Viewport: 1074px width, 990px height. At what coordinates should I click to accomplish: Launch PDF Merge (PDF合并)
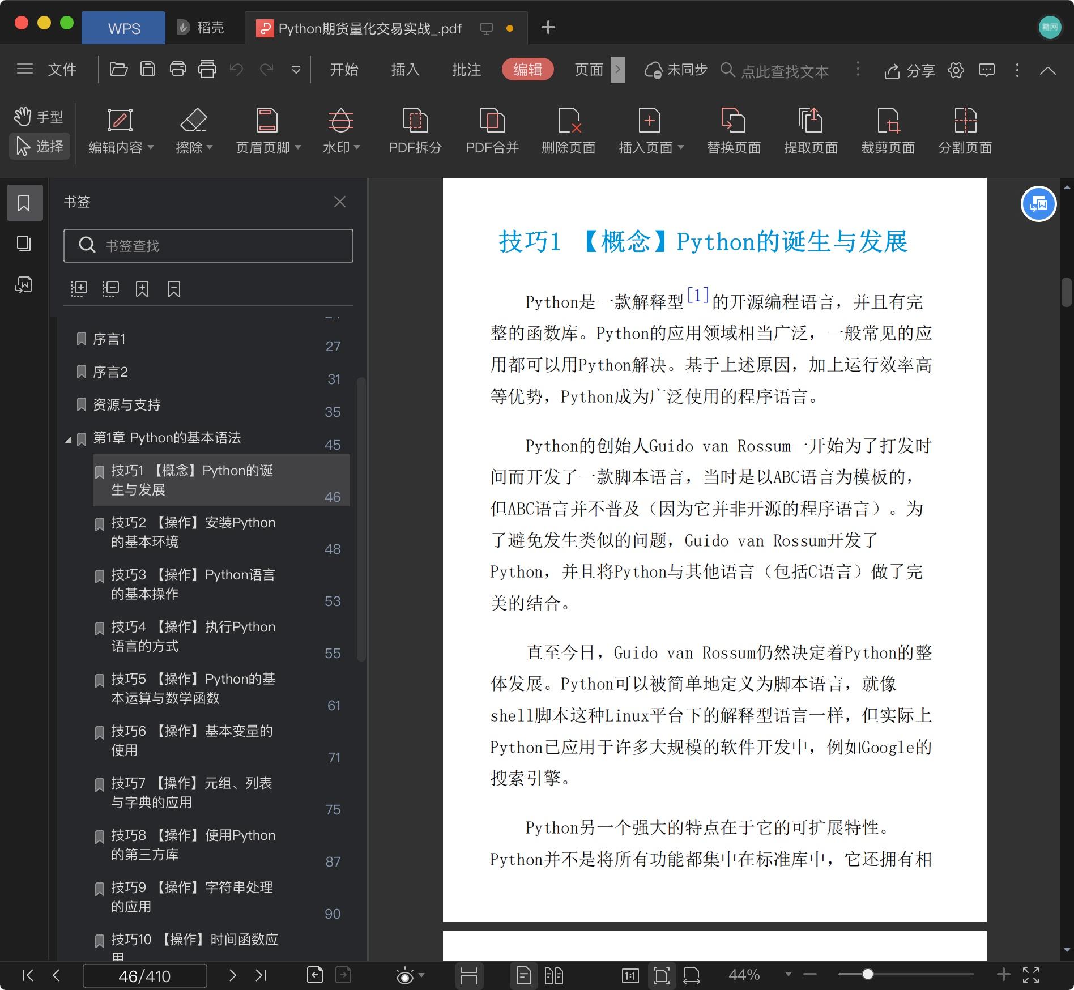point(492,131)
